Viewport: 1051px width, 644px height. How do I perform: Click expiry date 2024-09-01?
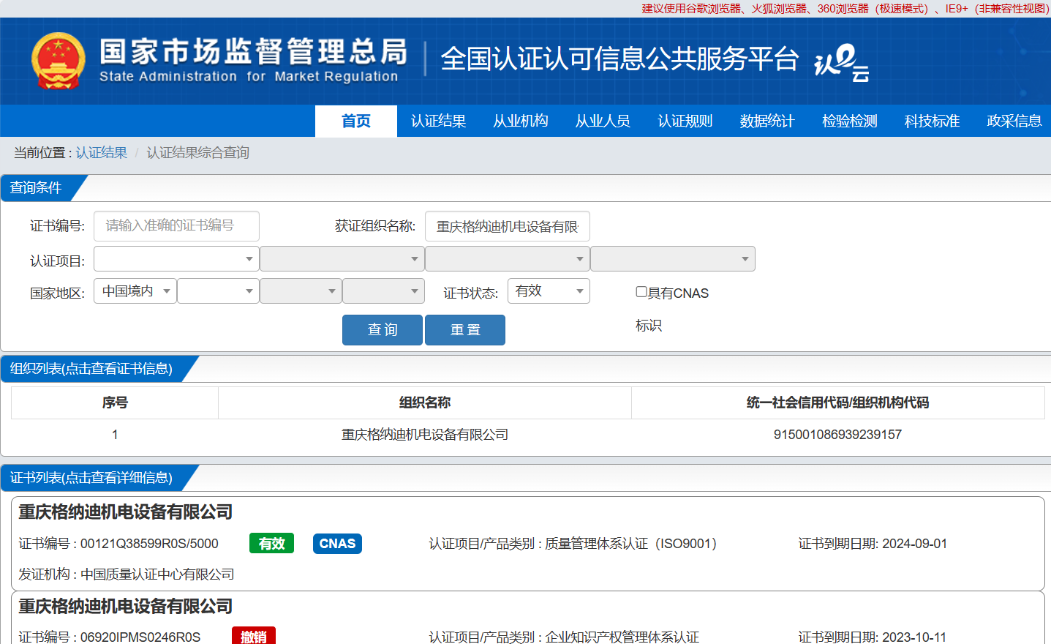(x=914, y=544)
